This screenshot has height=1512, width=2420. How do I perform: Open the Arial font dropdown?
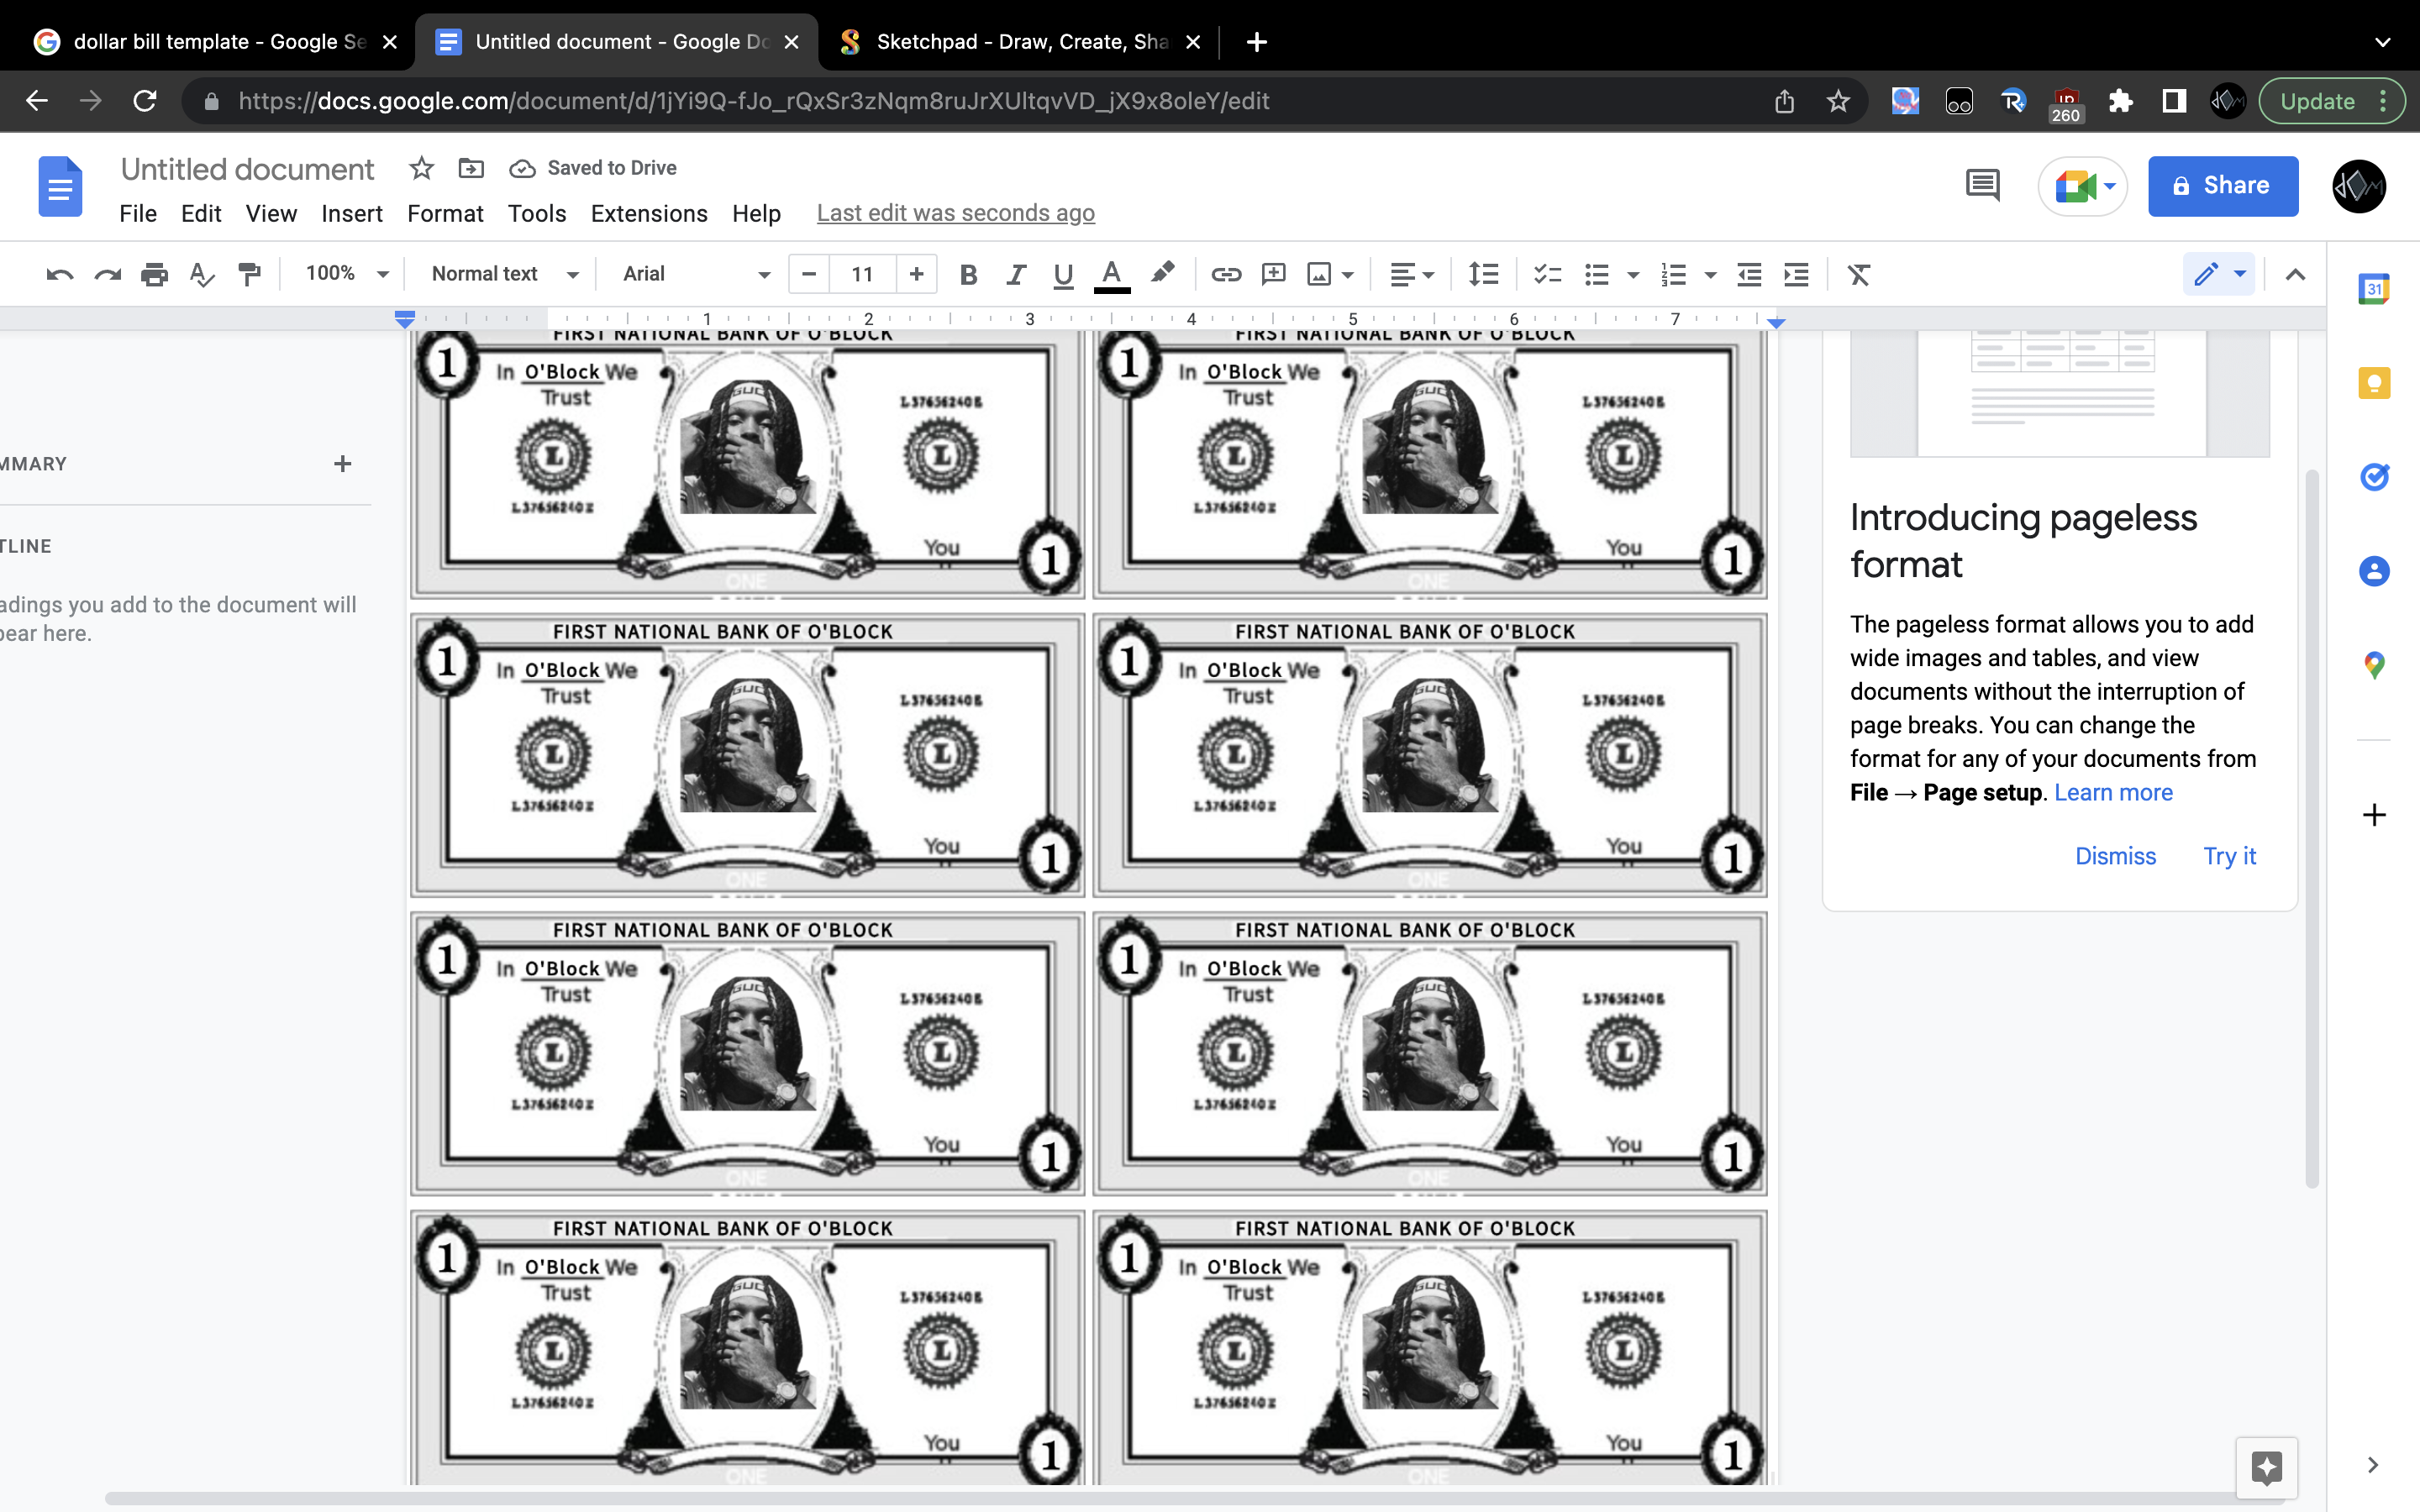695,274
